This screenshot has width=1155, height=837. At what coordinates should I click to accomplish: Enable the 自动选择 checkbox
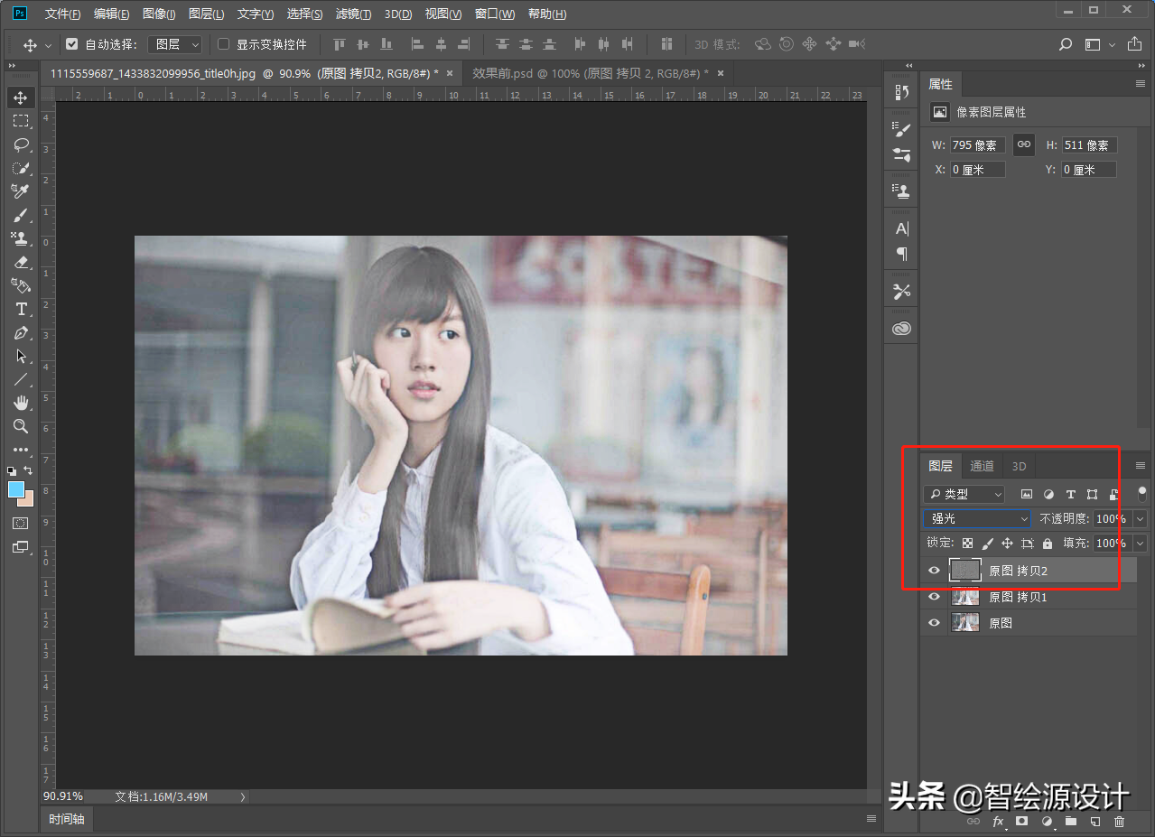(x=72, y=44)
